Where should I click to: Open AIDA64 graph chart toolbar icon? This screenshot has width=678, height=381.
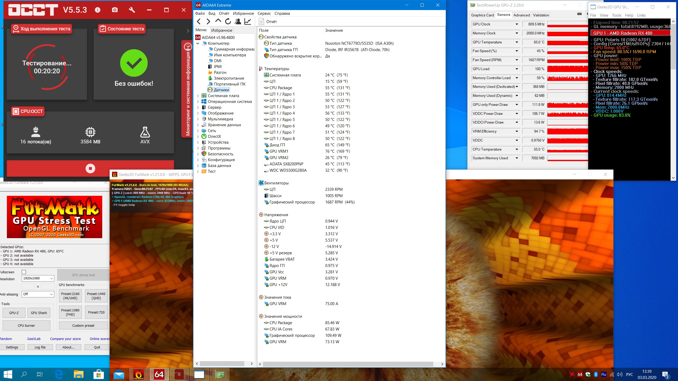tap(248, 21)
